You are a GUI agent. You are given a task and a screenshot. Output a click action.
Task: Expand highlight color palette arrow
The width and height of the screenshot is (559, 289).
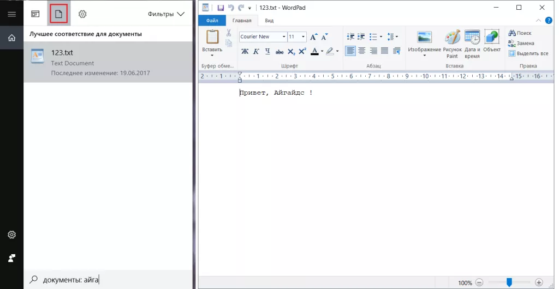tap(337, 52)
